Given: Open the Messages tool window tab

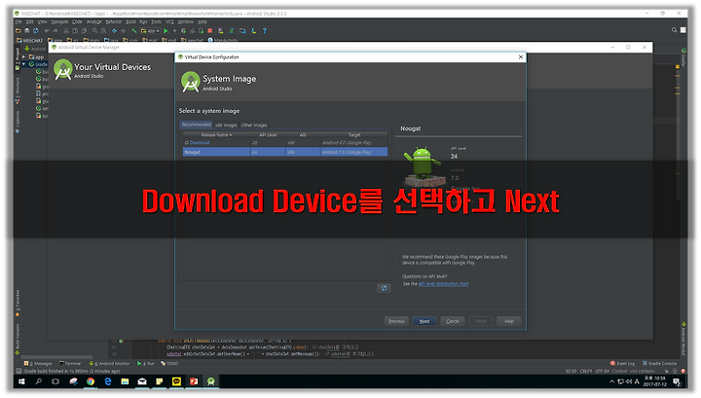Looking at the screenshot, I should pos(38,364).
